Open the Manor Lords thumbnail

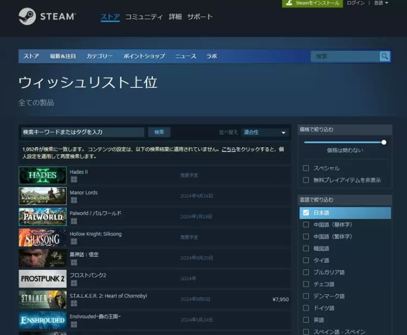click(43, 196)
